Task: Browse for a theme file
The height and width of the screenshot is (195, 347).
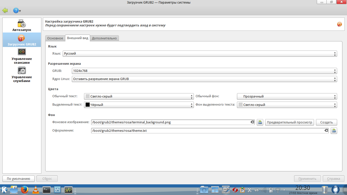Action: point(334,131)
